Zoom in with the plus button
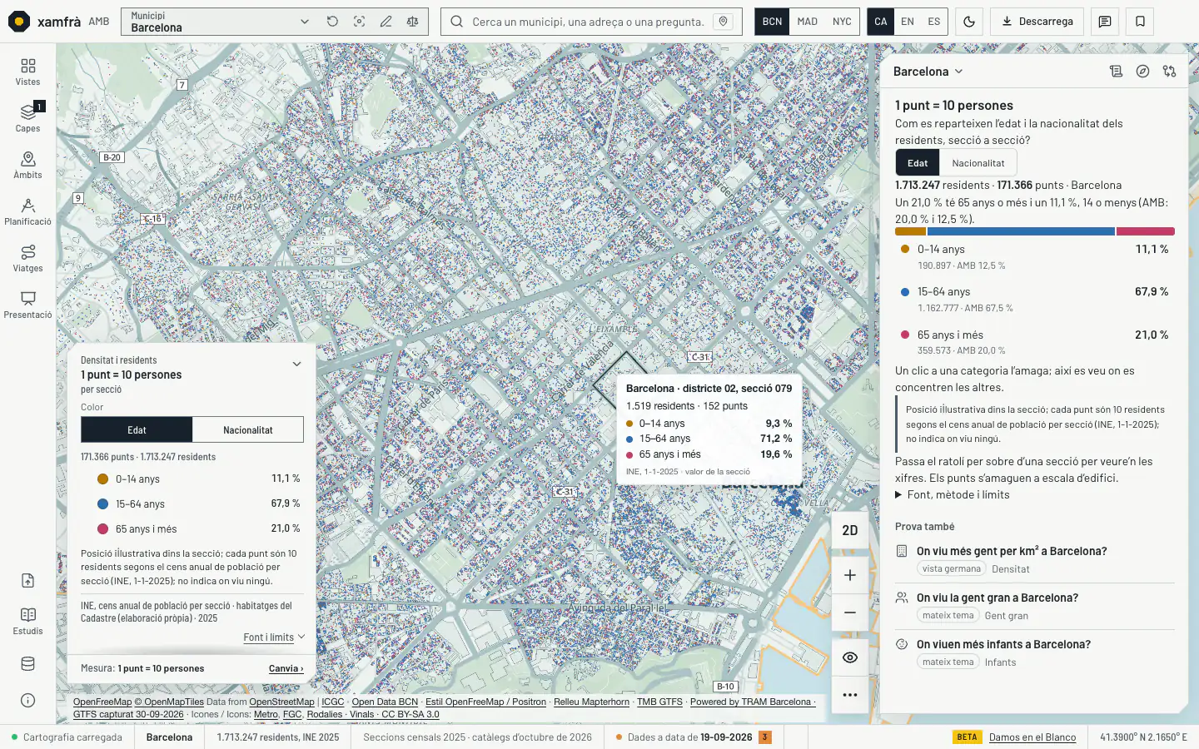1199x749 pixels. click(x=850, y=575)
